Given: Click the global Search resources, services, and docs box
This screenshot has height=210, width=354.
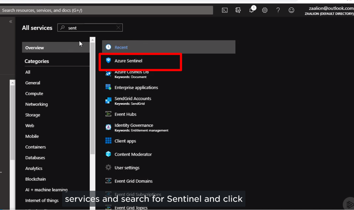Looking at the screenshot, I should pyautogui.click(x=106, y=10).
